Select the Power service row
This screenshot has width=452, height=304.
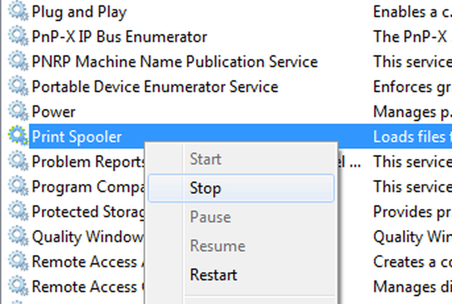[226, 112]
